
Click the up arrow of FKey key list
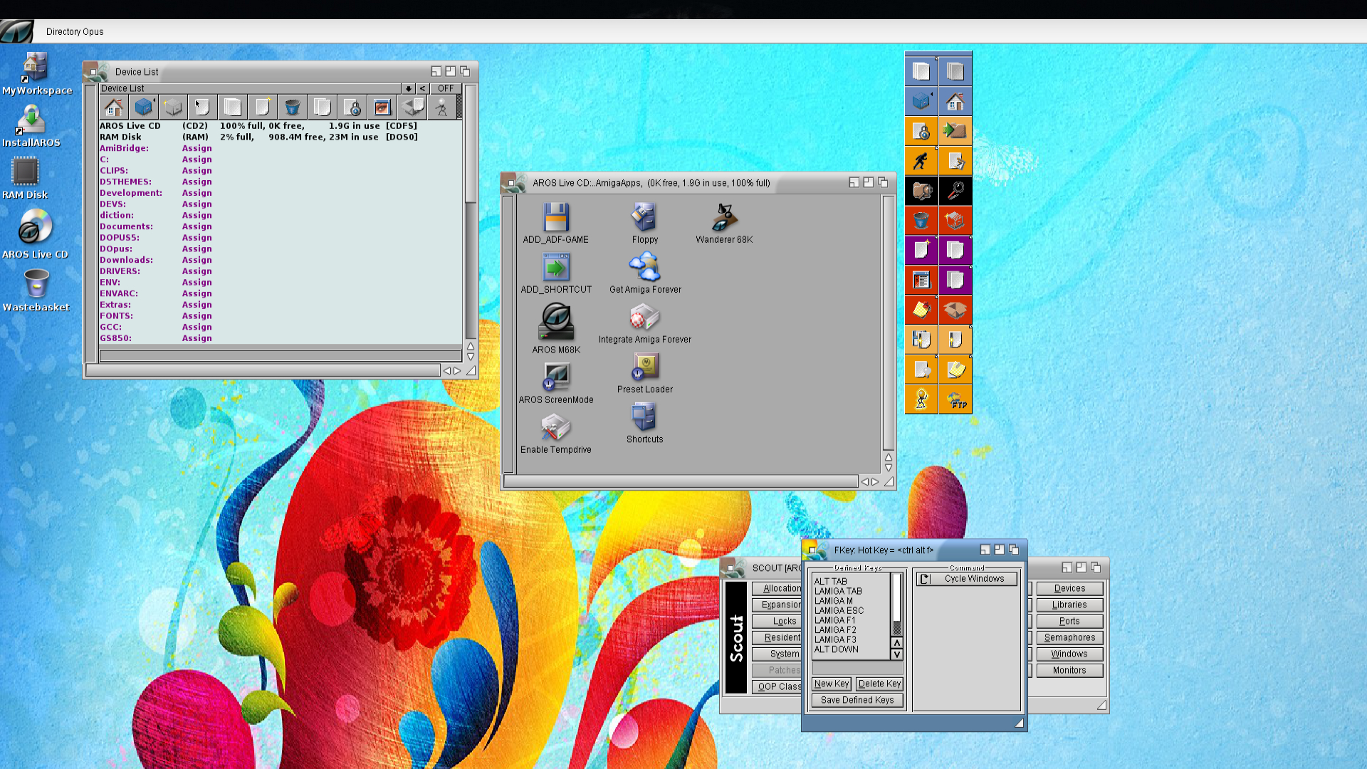[x=897, y=643]
